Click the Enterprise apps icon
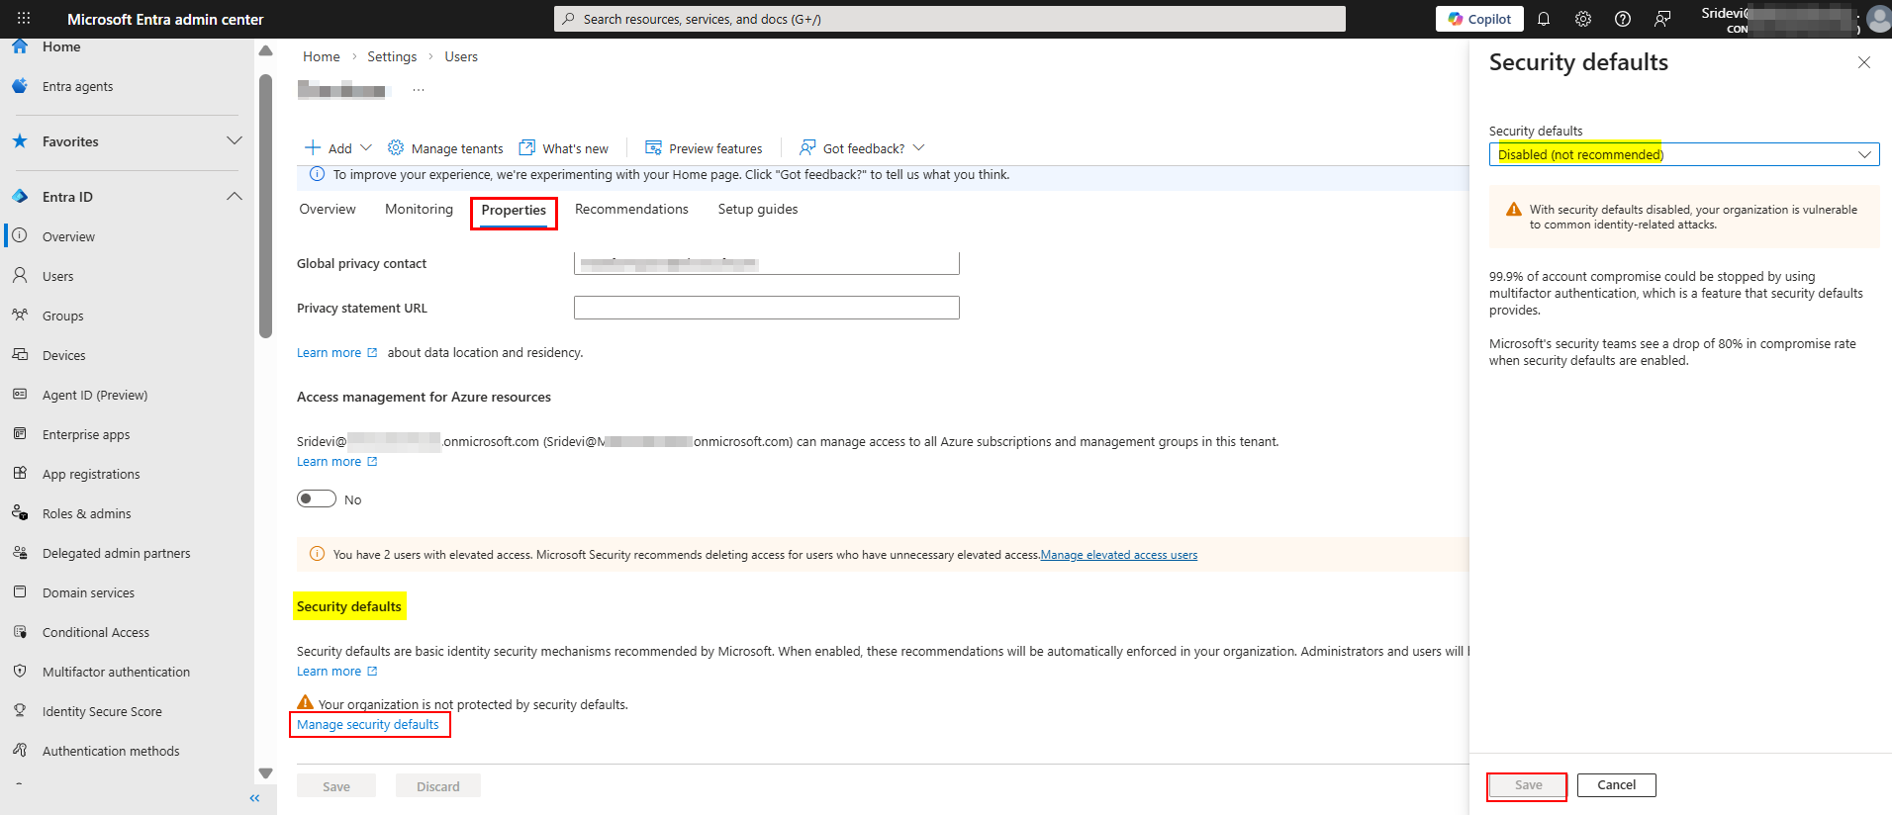Screen dimensions: 1892x815 [x=20, y=434]
